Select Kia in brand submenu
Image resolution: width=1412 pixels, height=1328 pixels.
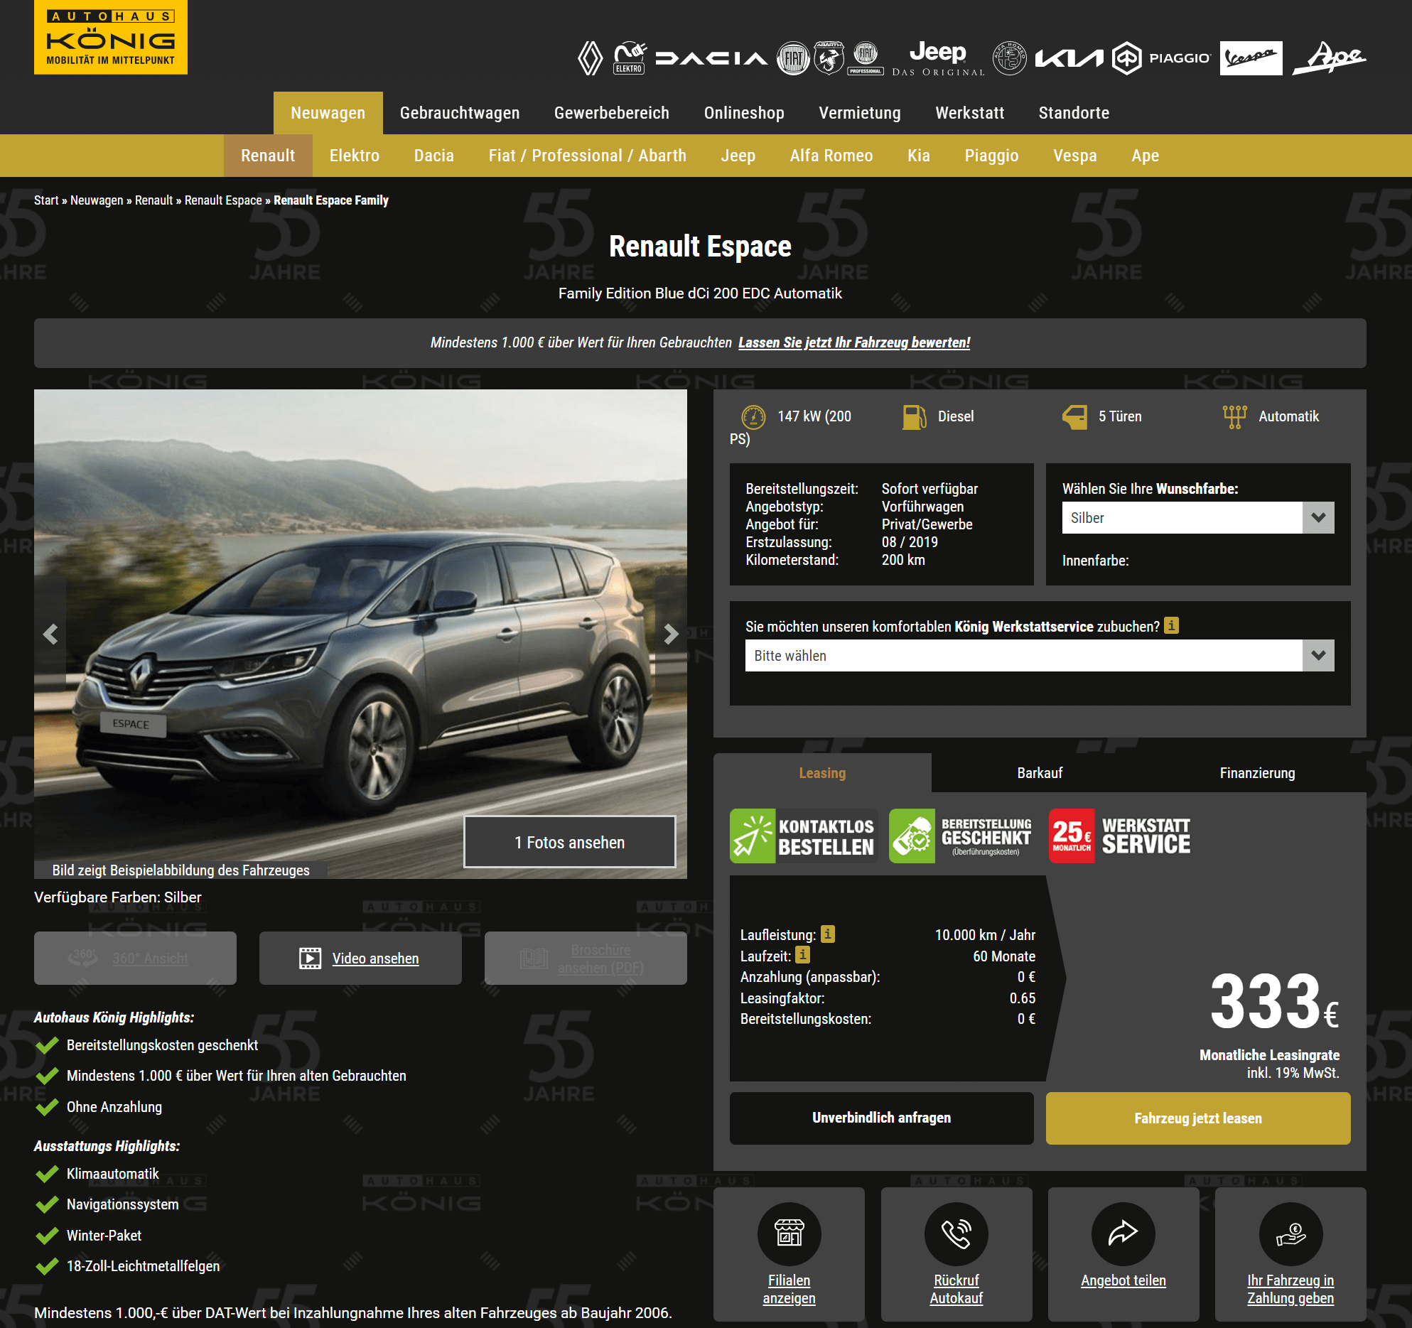[x=919, y=156]
